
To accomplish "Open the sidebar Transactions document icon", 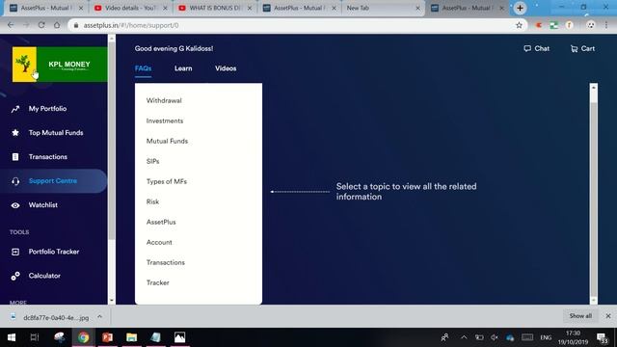I will pos(15,156).
